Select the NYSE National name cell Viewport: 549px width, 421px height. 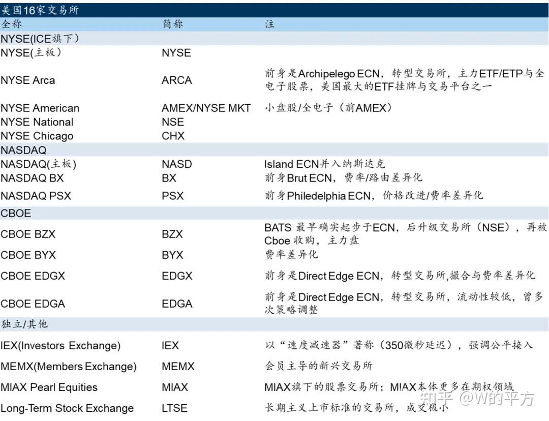click(x=37, y=122)
